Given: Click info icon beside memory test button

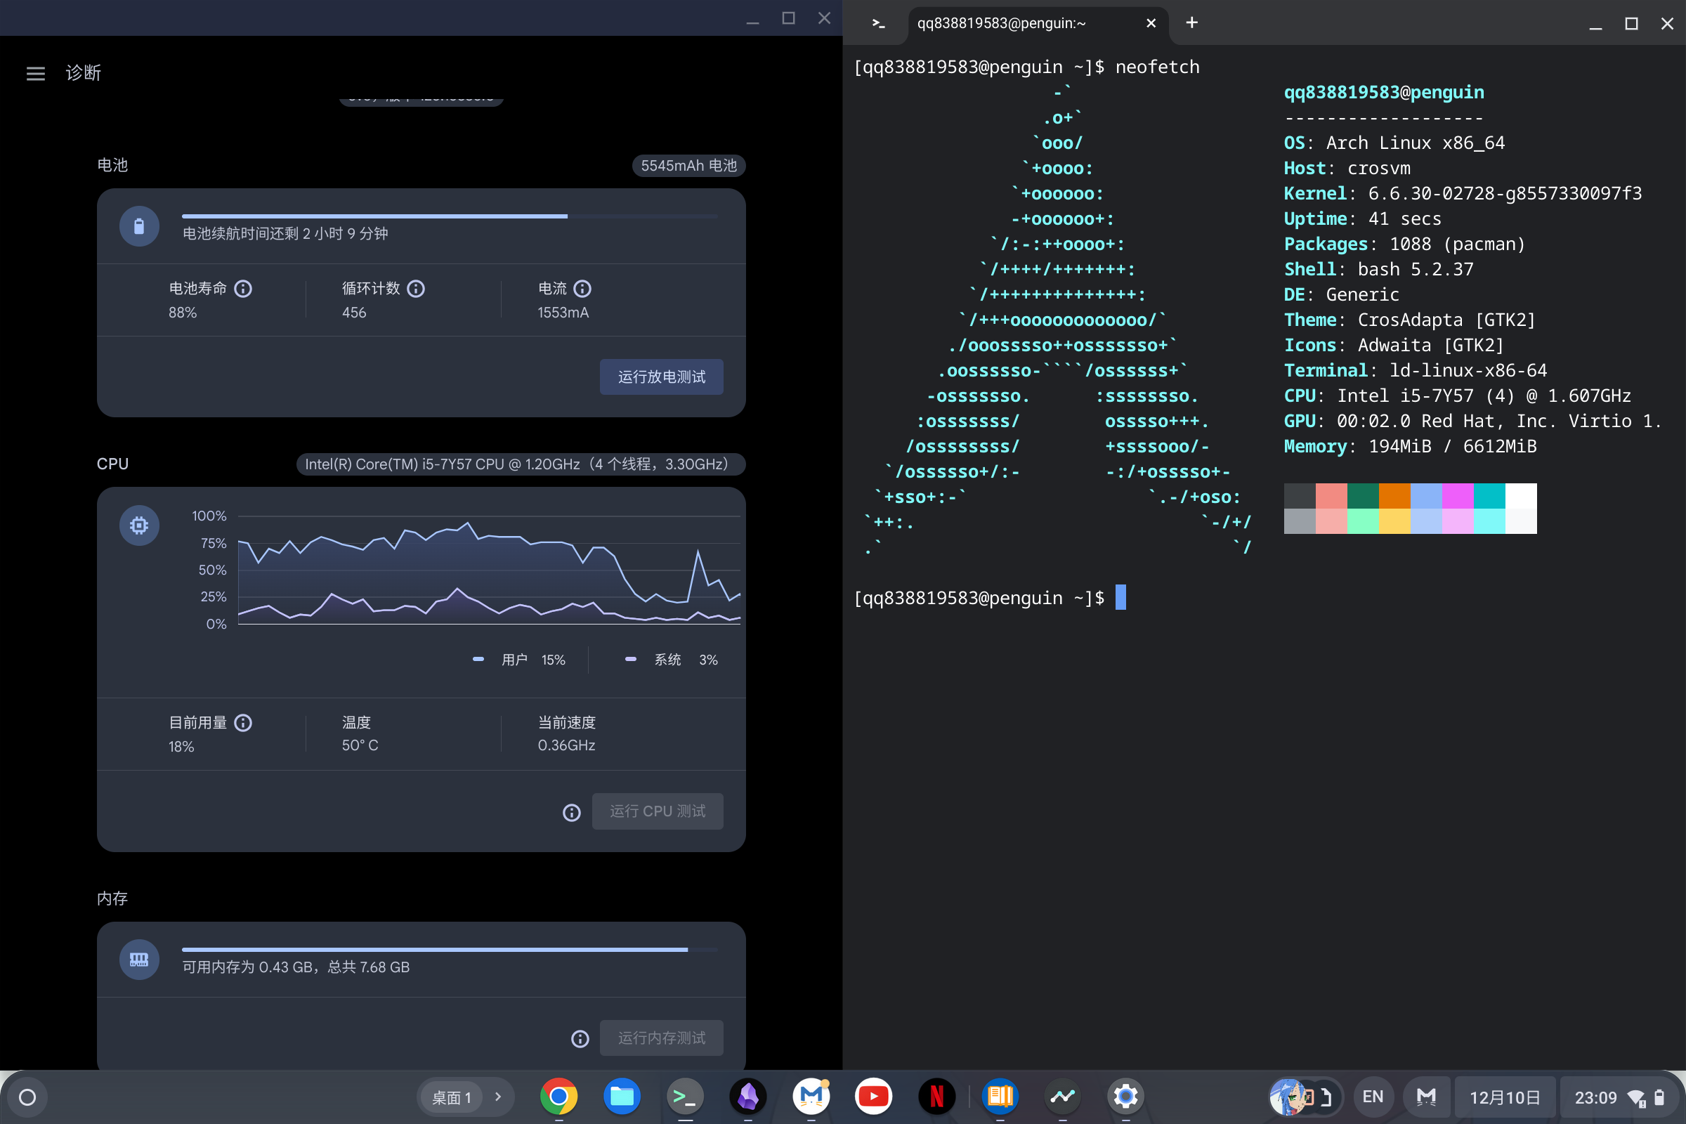Looking at the screenshot, I should (580, 1039).
